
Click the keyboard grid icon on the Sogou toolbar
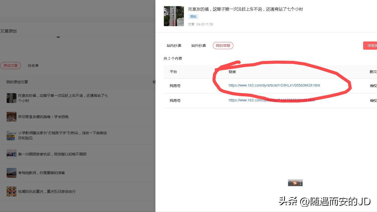(290, 183)
